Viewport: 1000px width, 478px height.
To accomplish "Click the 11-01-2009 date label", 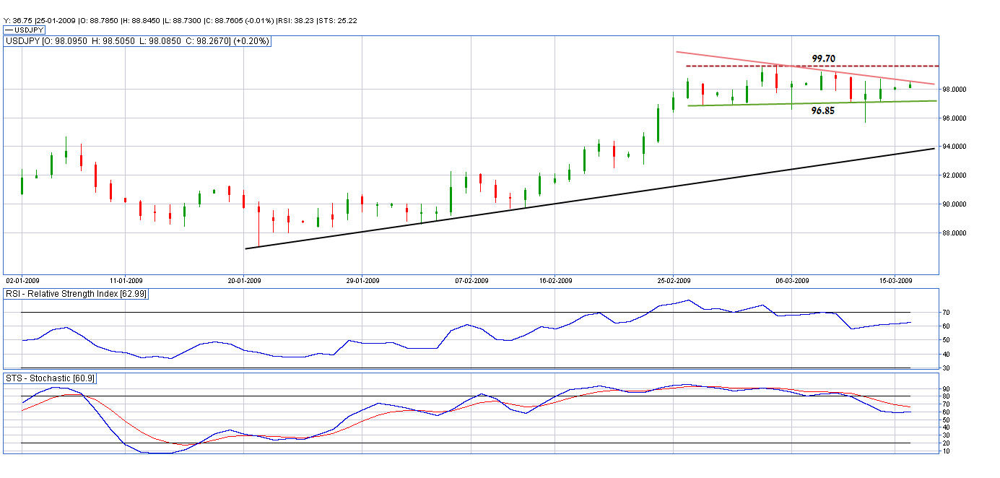I will pos(125,280).
